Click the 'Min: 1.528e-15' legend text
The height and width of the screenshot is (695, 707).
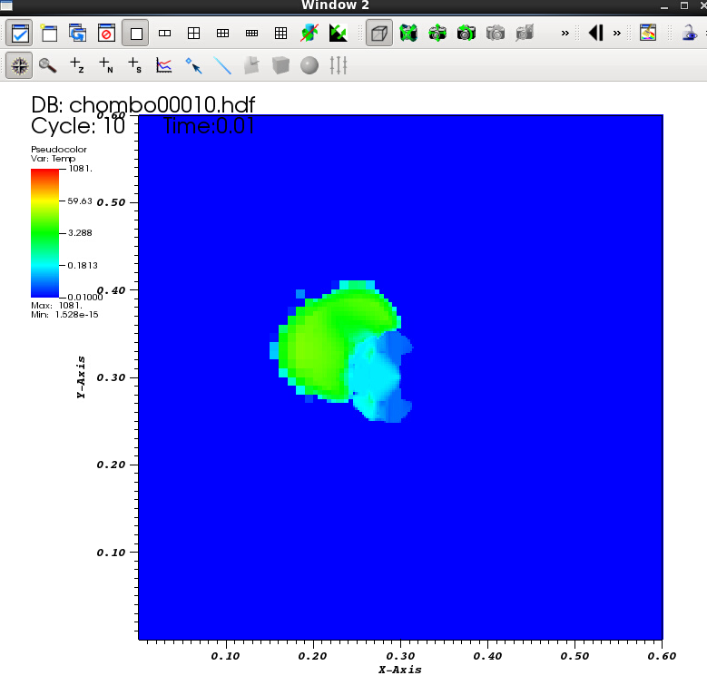(64, 314)
